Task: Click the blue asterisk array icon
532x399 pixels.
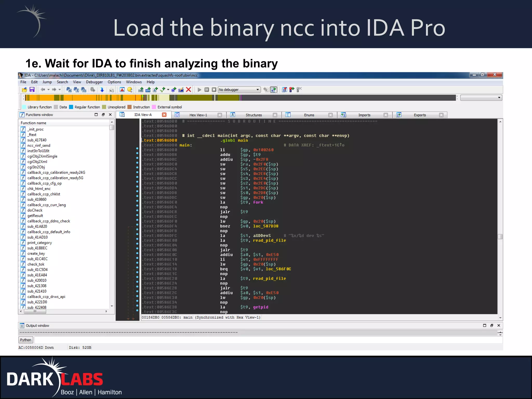Action: tap(174, 90)
